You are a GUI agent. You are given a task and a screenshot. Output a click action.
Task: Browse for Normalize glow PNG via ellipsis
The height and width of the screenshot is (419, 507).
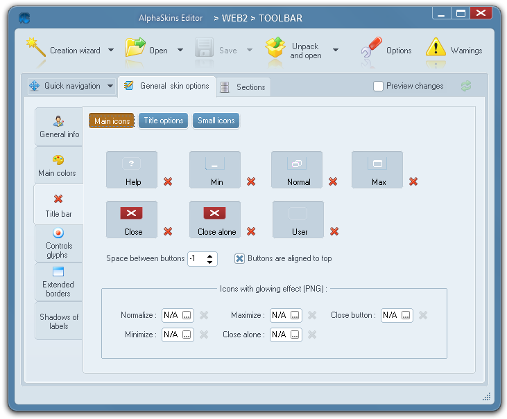coord(187,315)
